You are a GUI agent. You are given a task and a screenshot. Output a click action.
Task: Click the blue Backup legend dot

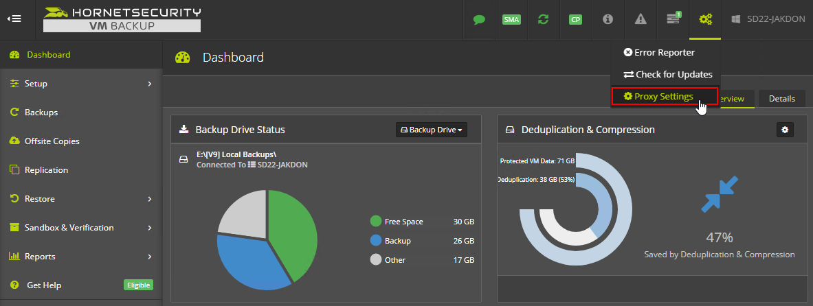click(x=376, y=241)
